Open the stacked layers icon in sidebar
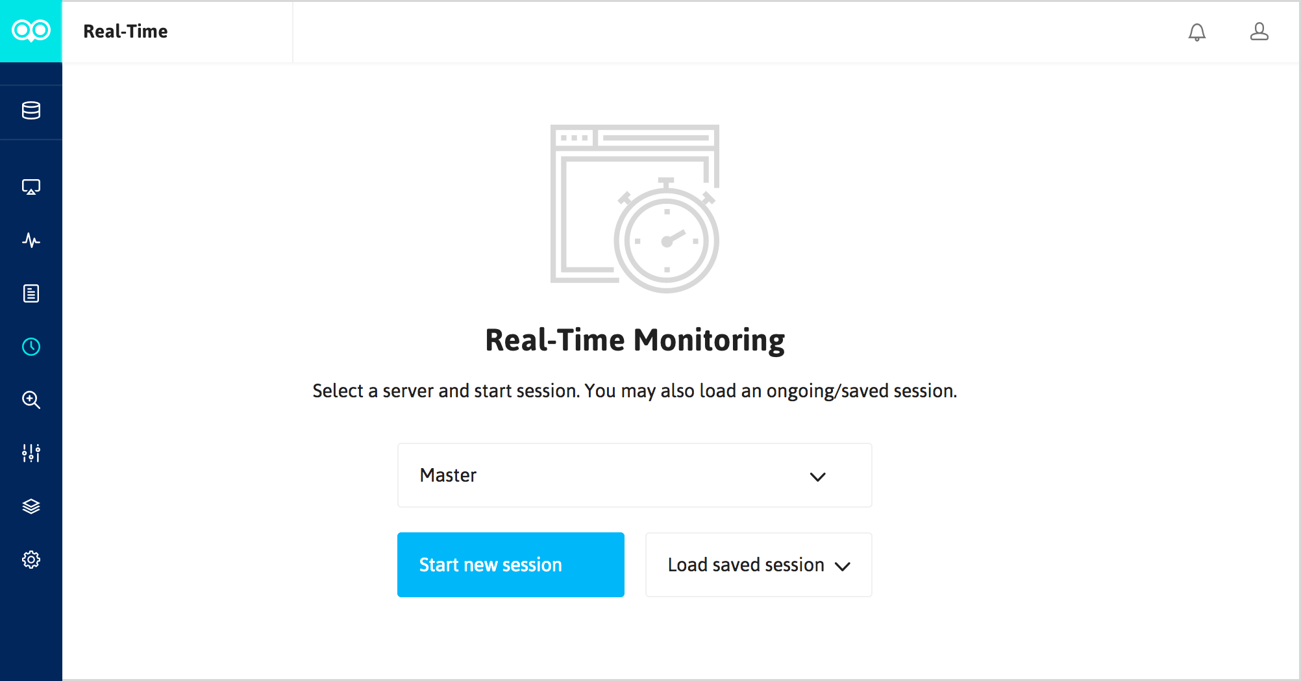The height and width of the screenshot is (681, 1301). coord(31,506)
